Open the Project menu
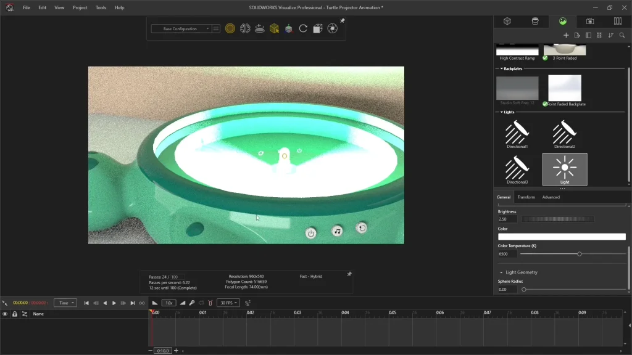The image size is (632, 355). 80,7
